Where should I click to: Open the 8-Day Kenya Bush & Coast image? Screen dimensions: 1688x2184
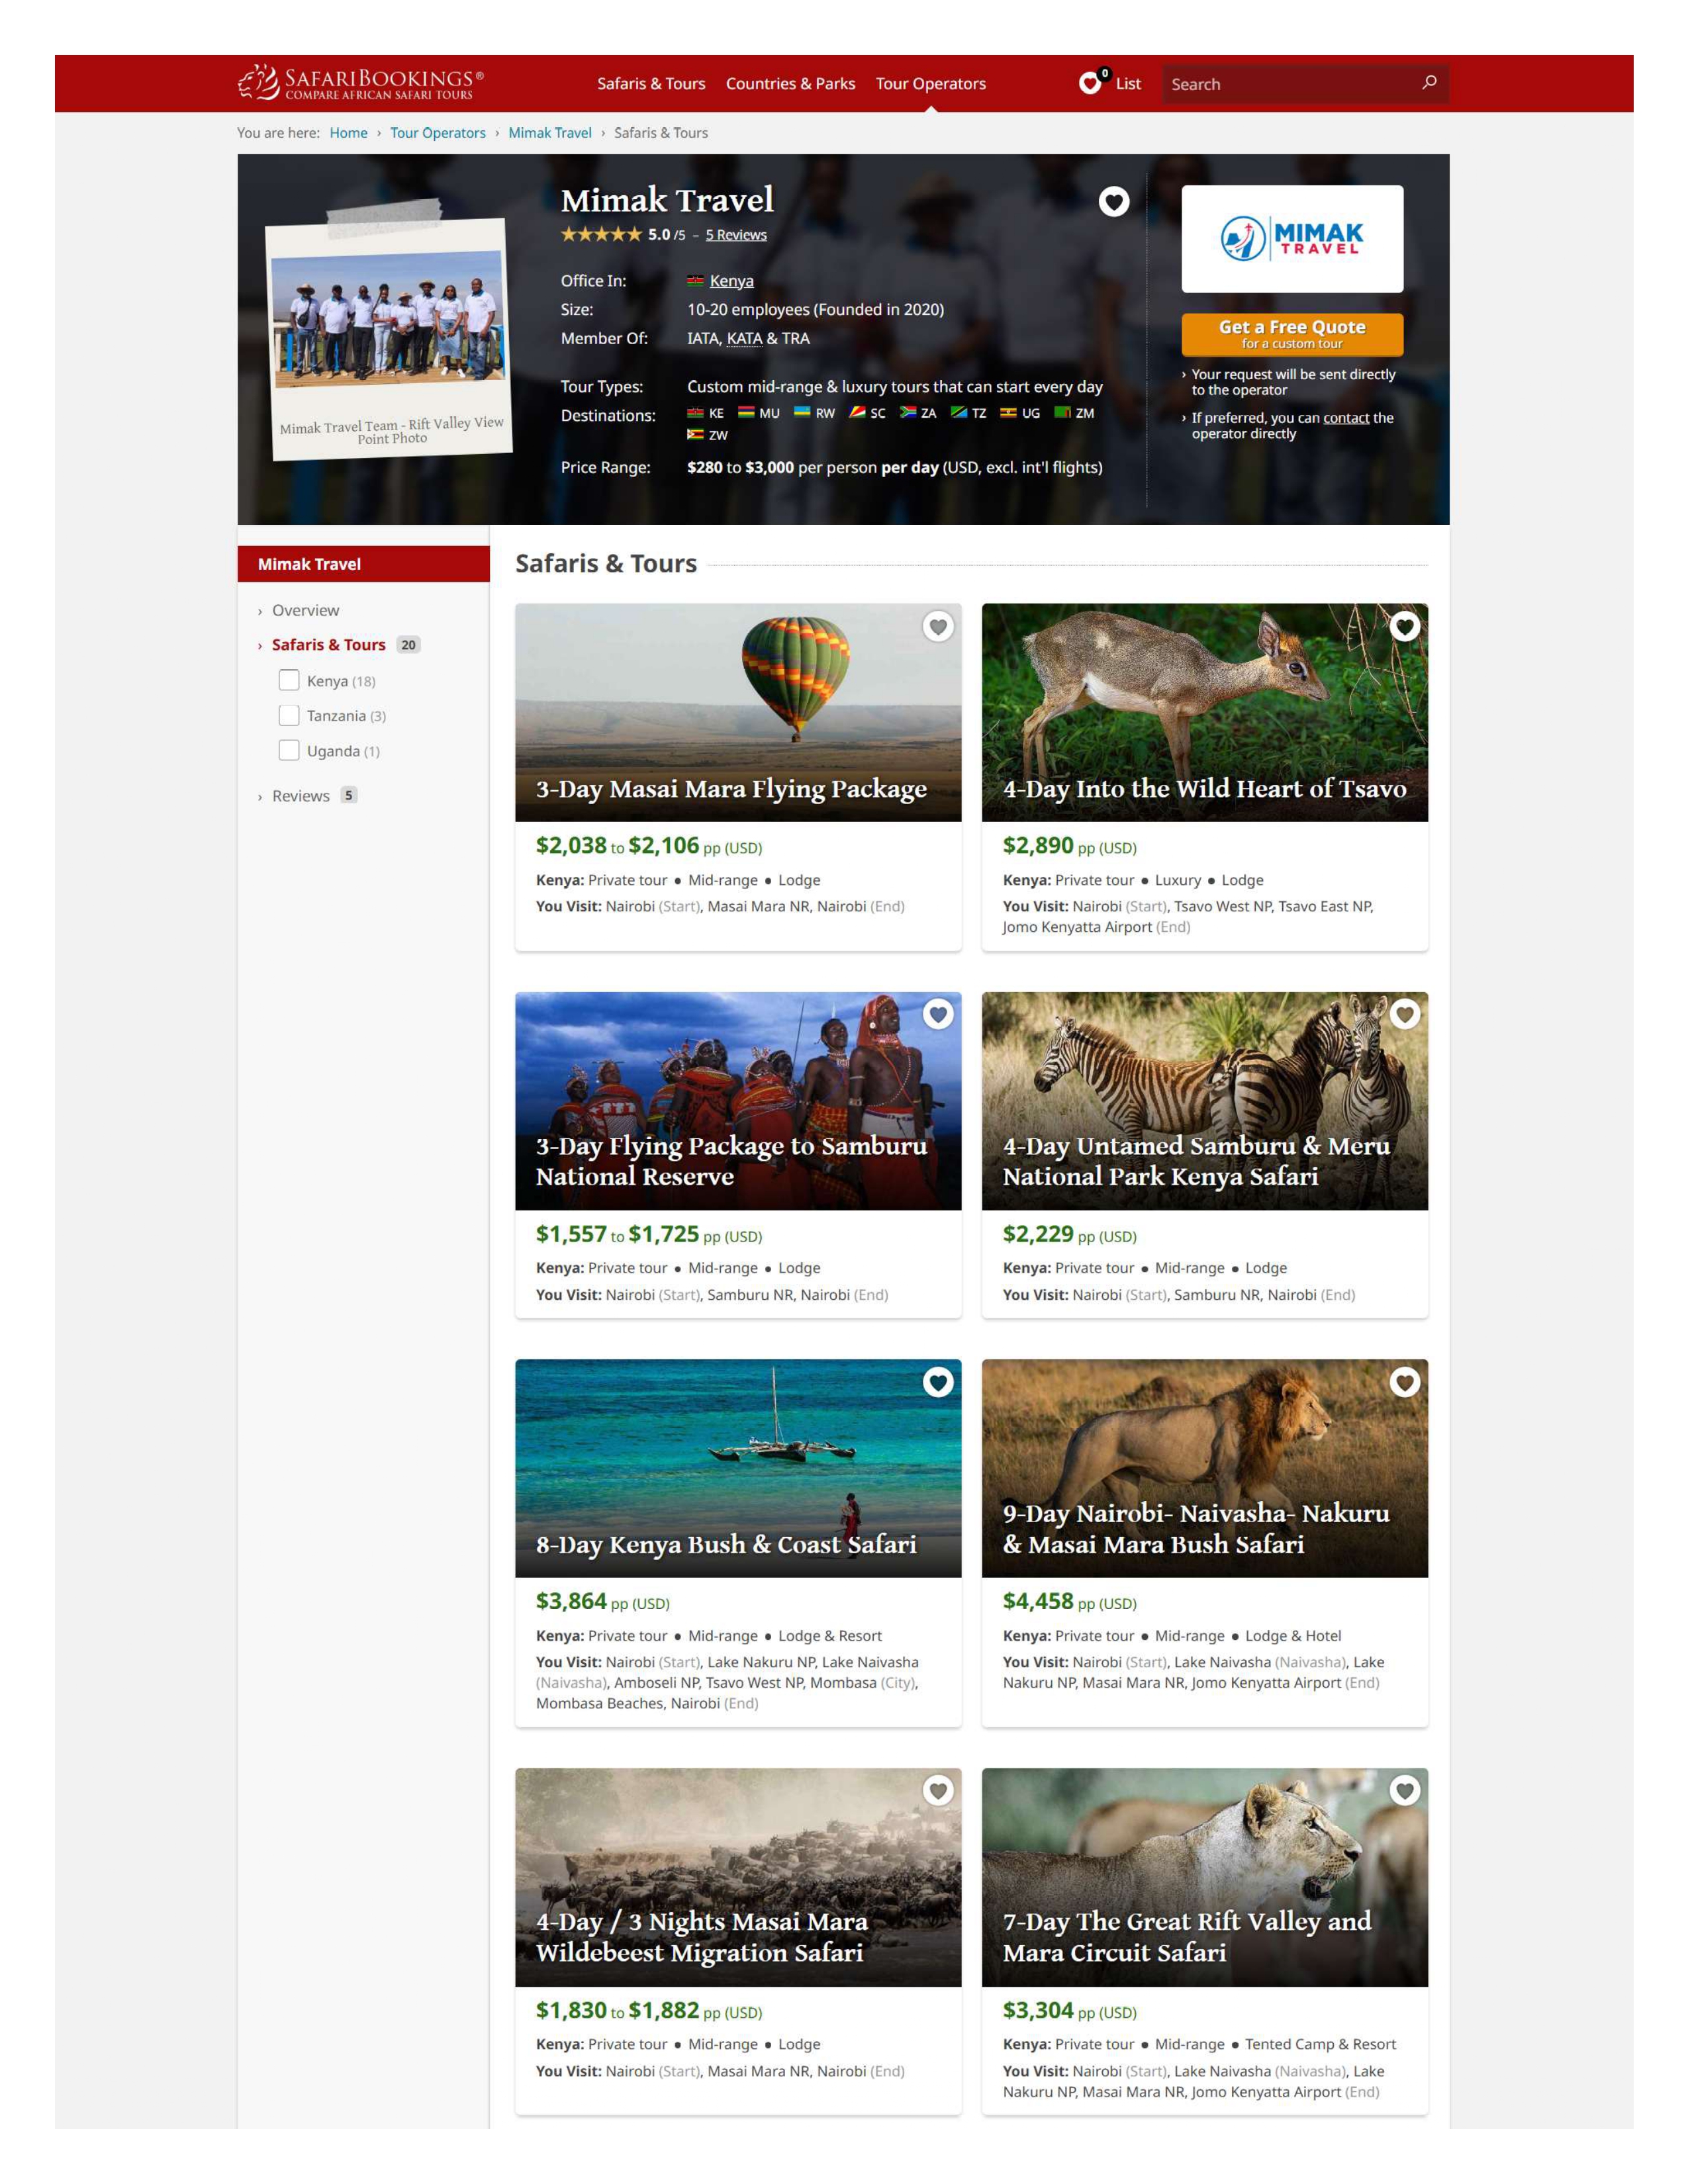click(738, 1468)
